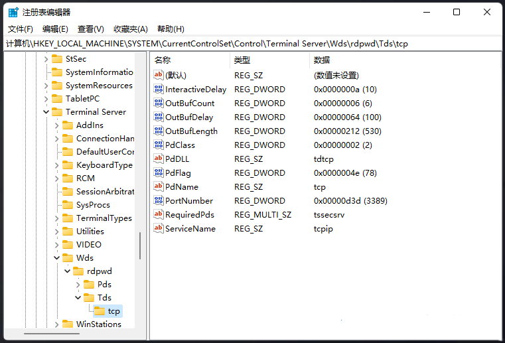This screenshot has height=343, width=505.
Task: Open the 收藏夹(A) menu
Action: click(131, 29)
